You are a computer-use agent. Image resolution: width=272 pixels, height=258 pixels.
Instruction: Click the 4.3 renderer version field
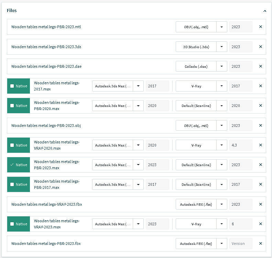point(241,145)
